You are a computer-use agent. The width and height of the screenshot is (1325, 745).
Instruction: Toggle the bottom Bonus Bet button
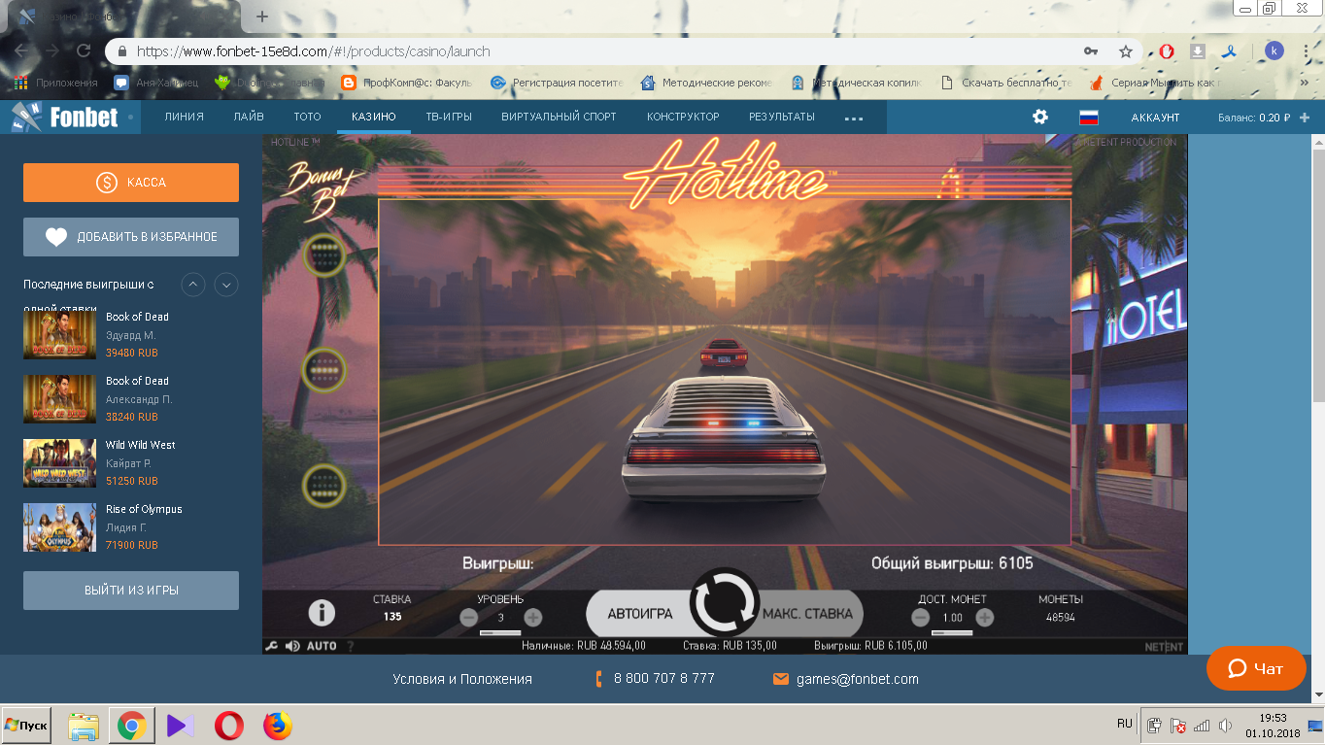pyautogui.click(x=324, y=485)
